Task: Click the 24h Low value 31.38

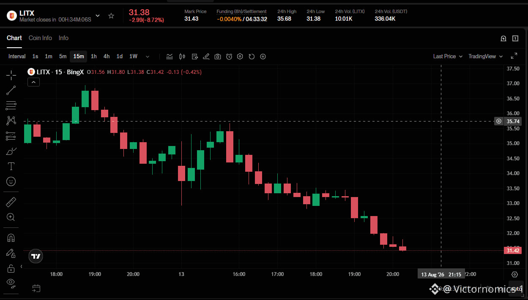Action: 313,19
